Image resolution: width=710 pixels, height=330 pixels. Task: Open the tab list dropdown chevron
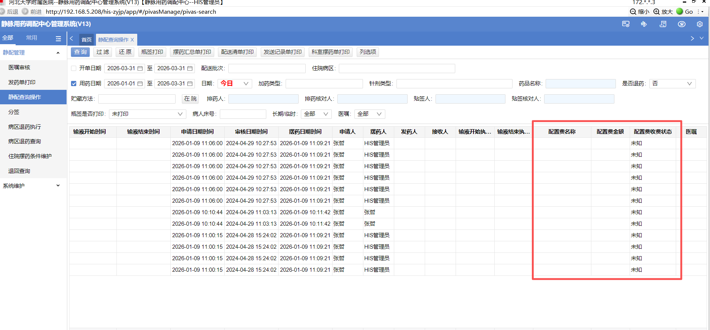click(x=701, y=38)
